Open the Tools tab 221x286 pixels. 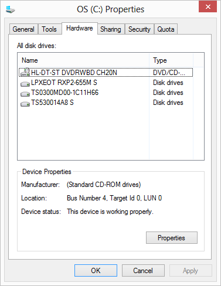(49, 29)
